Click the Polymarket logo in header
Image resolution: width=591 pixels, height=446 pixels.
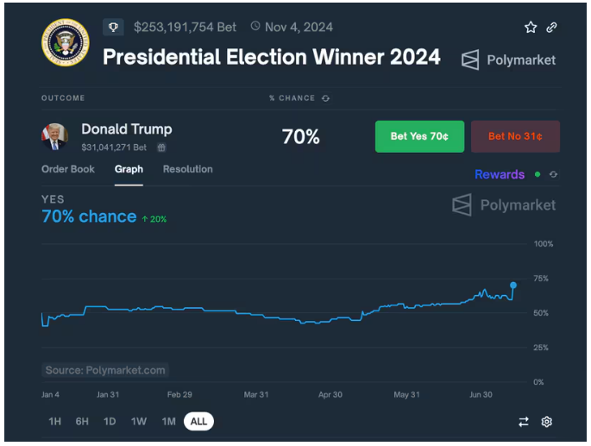point(508,60)
